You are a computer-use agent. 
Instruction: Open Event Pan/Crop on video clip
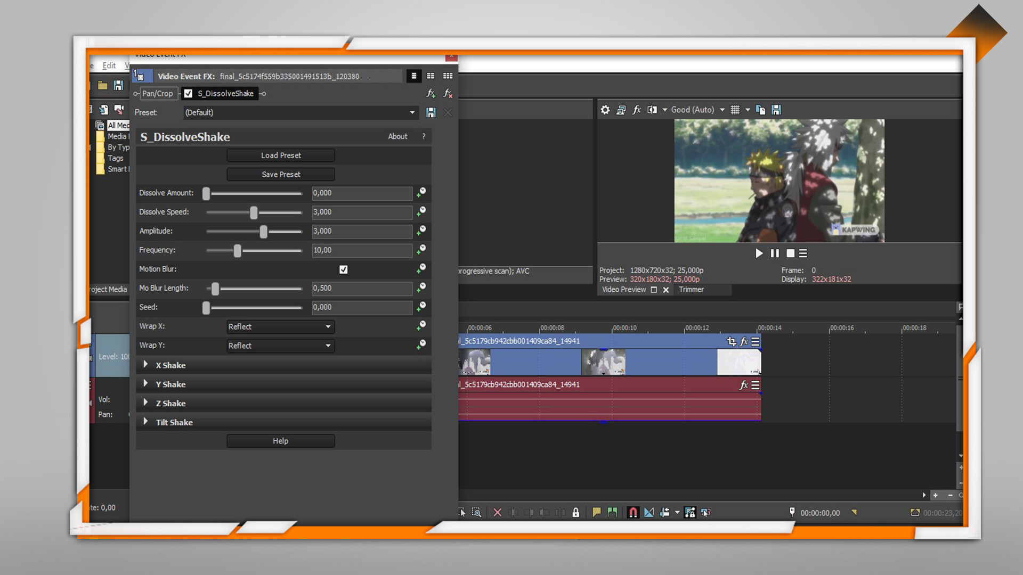pos(732,341)
